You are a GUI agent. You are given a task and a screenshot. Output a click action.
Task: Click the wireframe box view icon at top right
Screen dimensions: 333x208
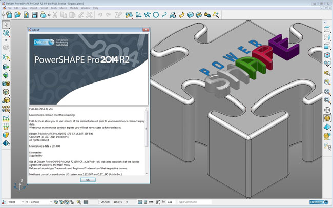pyautogui.click(x=327, y=29)
